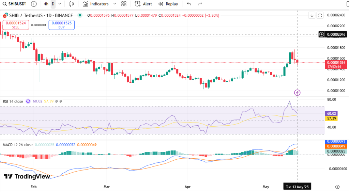
Task: Redo the chart action
Action: click(x=200, y=4)
